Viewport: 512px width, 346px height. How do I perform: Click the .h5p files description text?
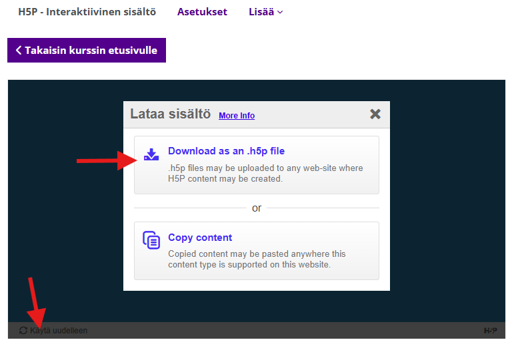tap(265, 173)
